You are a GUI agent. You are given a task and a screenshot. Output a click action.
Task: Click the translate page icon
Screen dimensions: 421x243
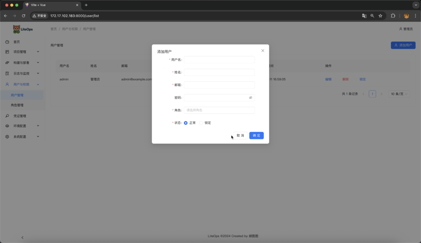tap(364, 16)
